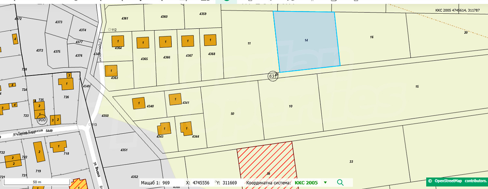Image resolution: width=488 pixels, height=189 pixels.
Task: Click the Y coordinate field 311669
Action: point(230,183)
